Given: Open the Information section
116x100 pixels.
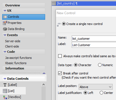Looking at the screenshot, I should tap(24, 68).
